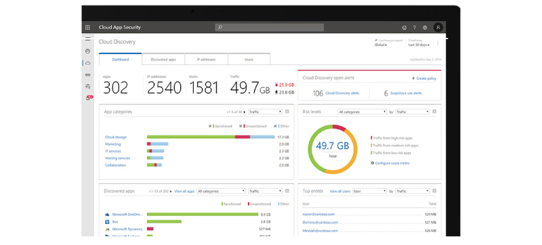Click the plus icon beside Create policy

(413, 79)
